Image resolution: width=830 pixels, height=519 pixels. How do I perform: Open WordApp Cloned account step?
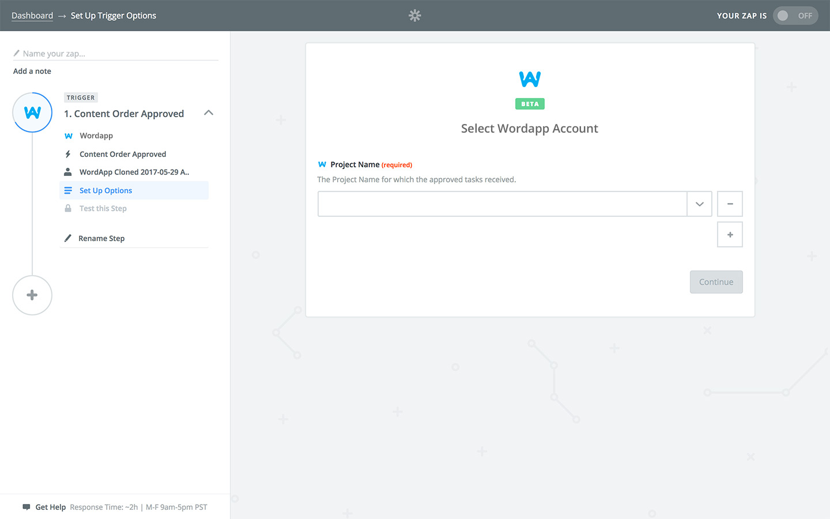[134, 172]
